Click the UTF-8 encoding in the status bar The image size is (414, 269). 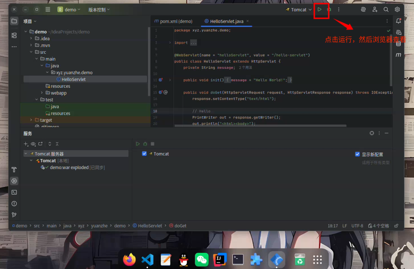[x=357, y=226]
